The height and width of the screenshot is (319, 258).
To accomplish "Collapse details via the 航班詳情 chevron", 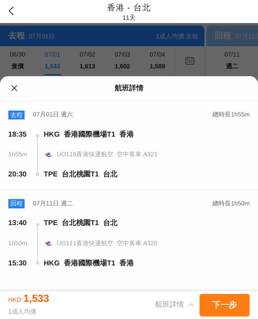I will click(191, 305).
